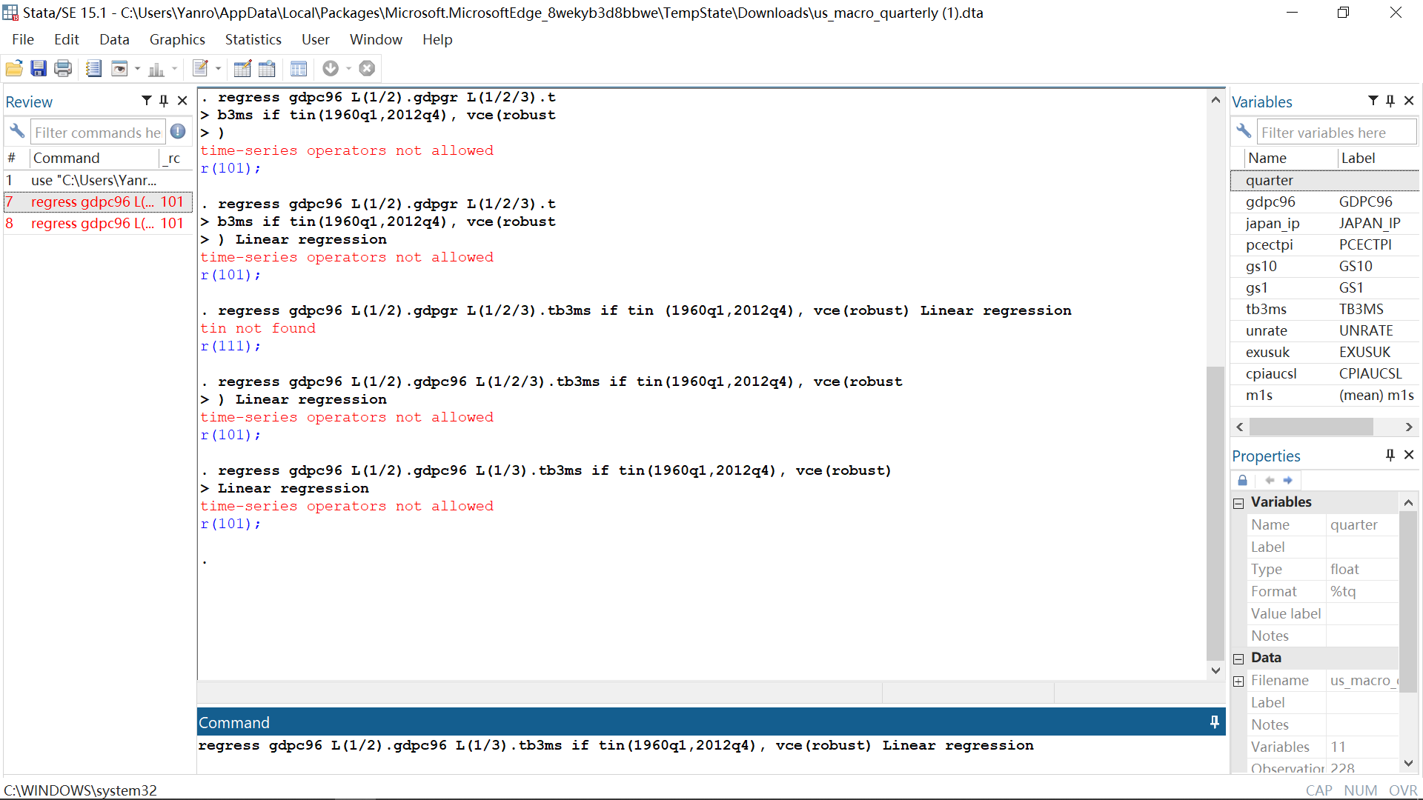
Task: Open the Do-file Editor icon
Action: click(x=200, y=69)
